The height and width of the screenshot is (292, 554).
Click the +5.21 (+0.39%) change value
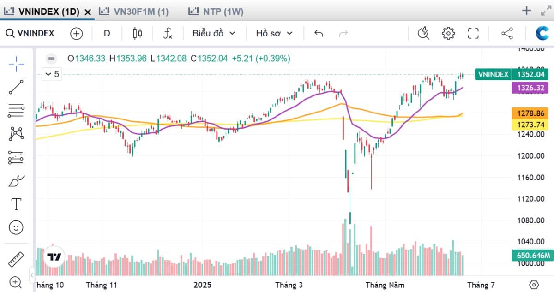click(x=261, y=59)
